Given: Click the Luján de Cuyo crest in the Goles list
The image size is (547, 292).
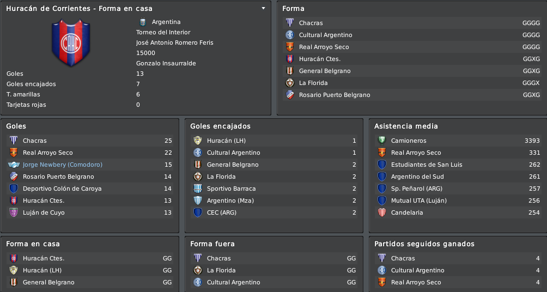Looking at the screenshot, I should [x=14, y=212].
